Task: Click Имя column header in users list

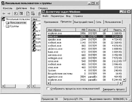Action: [x=36, y=19]
